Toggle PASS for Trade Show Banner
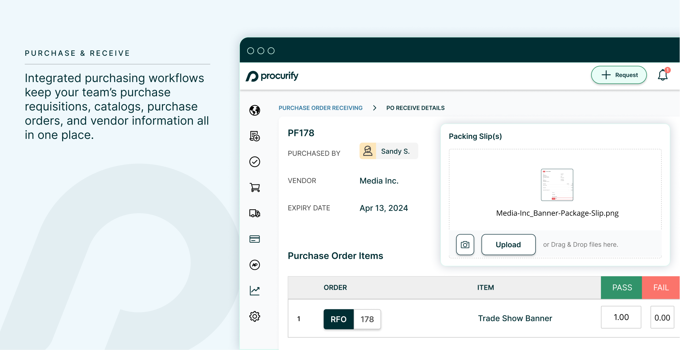 (621, 287)
